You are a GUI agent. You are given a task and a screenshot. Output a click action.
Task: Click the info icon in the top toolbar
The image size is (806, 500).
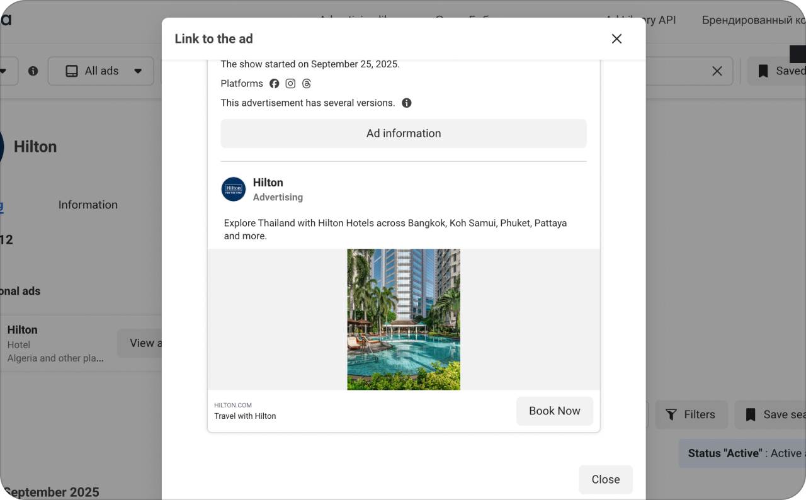click(x=33, y=71)
